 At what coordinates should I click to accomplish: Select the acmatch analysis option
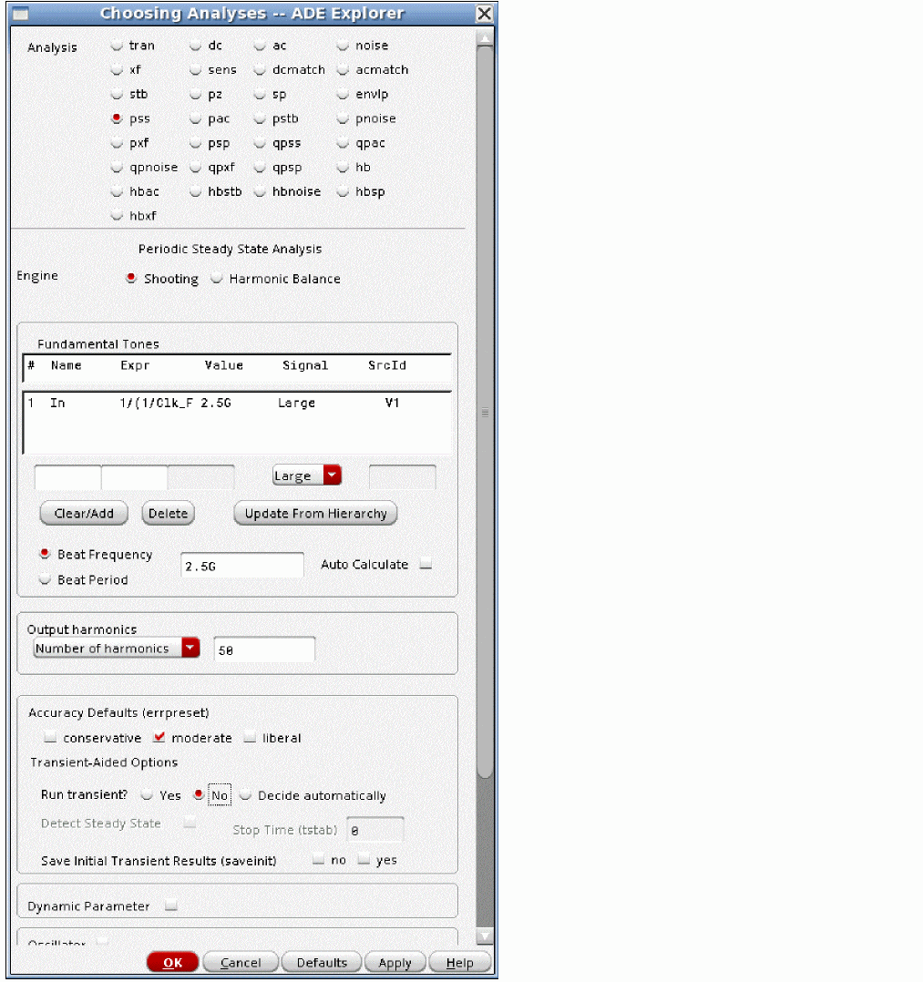pos(342,69)
